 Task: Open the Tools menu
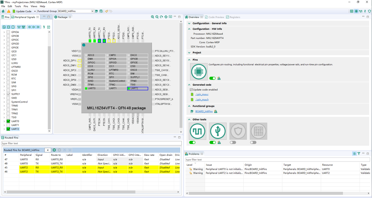click(18, 6)
